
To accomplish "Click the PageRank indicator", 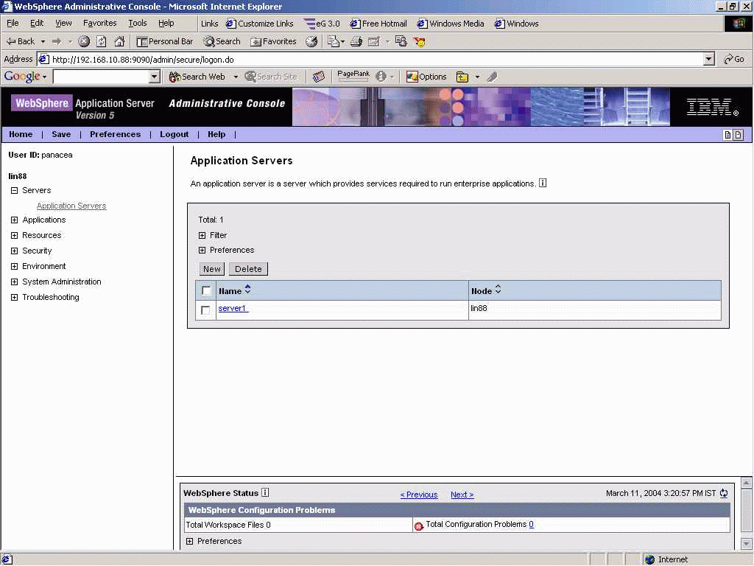I will 353,76.
